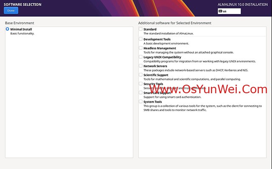
Task: Tick the System Tools checkbox
Action: [141, 102]
